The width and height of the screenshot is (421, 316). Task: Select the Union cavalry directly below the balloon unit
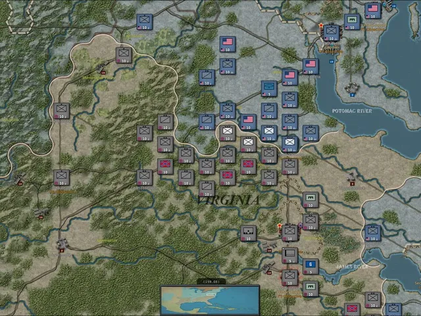pyautogui.click(x=269, y=111)
